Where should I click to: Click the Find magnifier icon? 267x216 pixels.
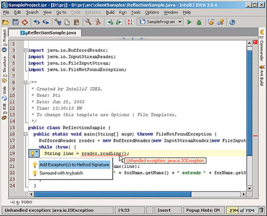88,22
